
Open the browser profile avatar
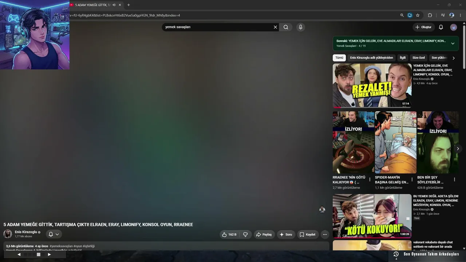tap(452, 15)
